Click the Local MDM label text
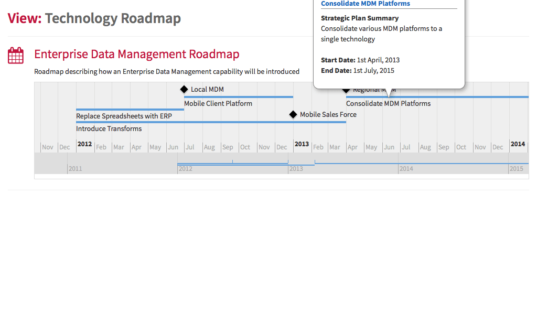 (x=207, y=89)
